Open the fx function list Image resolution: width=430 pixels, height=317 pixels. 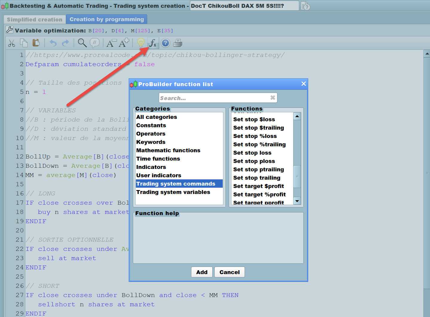[153, 43]
